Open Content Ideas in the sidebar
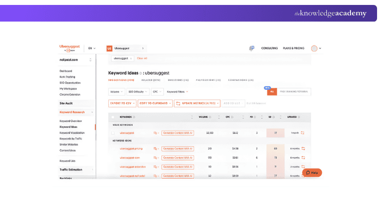382x202 pixels. tap(67, 150)
